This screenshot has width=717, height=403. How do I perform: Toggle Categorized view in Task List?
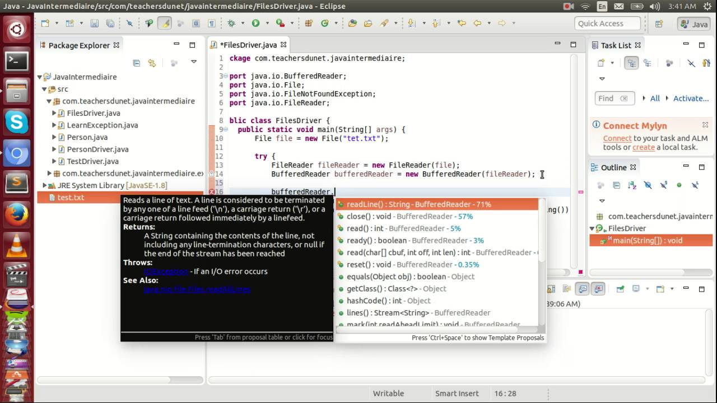tap(631, 63)
